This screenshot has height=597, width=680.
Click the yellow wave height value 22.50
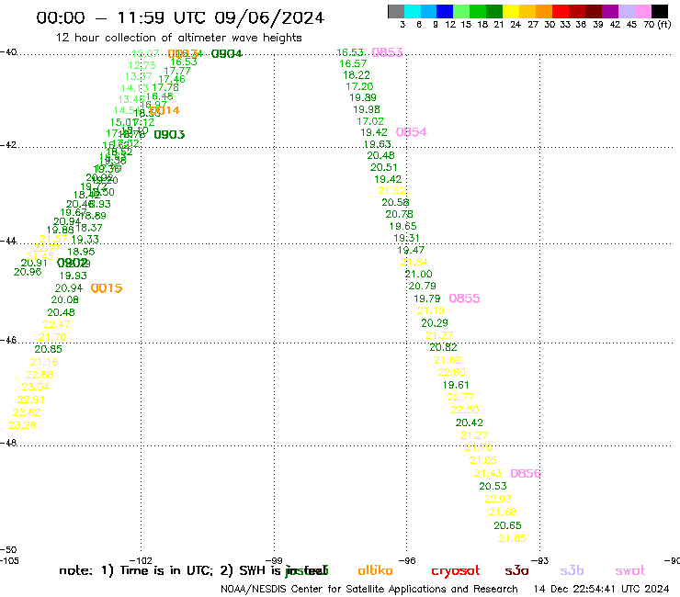(x=465, y=410)
